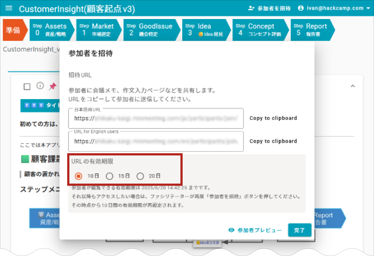Image resolution: width=374 pixels, height=256 pixels.
Task: Open Step 3 Idea tab
Action: [205, 30]
